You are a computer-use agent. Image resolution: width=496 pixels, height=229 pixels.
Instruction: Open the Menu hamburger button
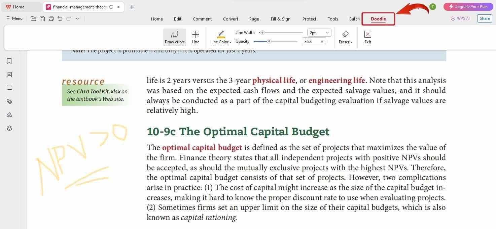(x=14, y=18)
